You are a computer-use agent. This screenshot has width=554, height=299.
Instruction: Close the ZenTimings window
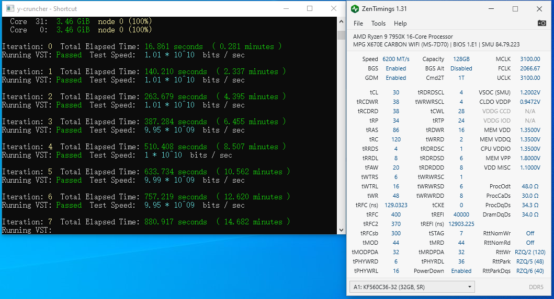(x=539, y=9)
